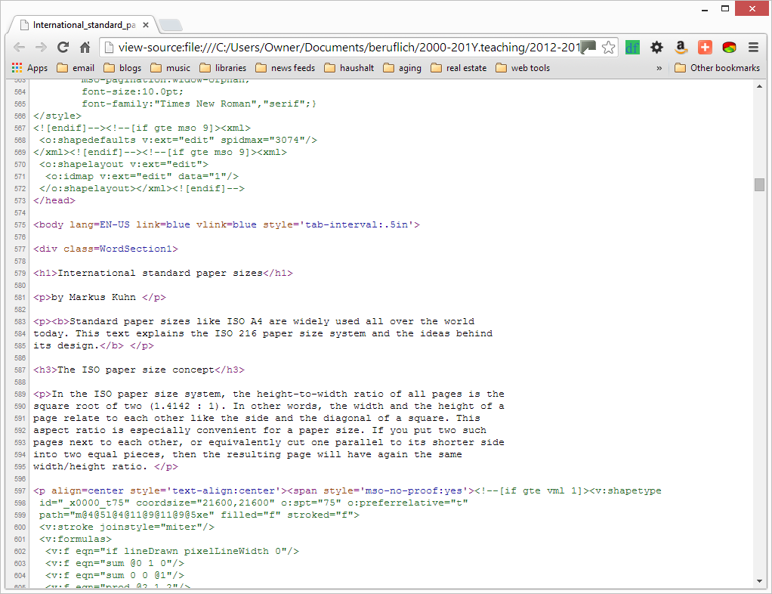This screenshot has height=594, width=772.
Task: Open the green 'df' extension
Action: click(633, 47)
